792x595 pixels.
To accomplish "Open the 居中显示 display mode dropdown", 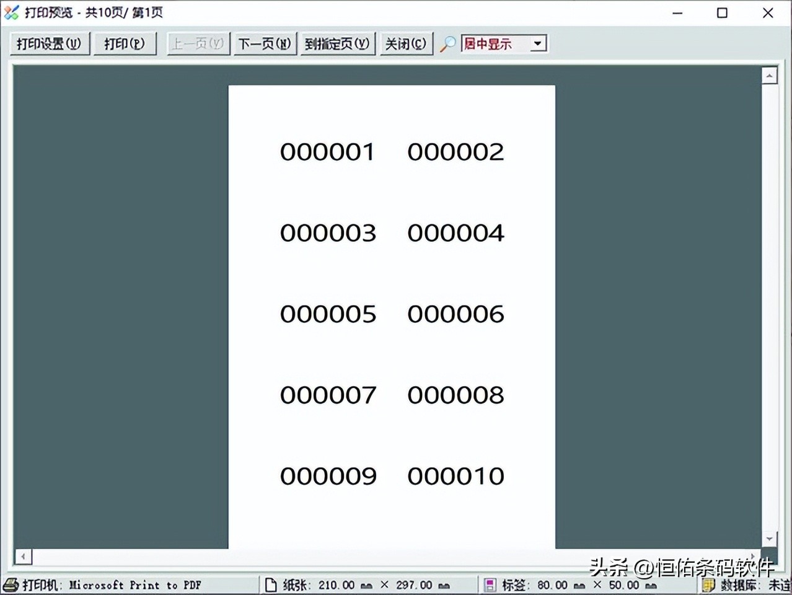I will tap(504, 44).
